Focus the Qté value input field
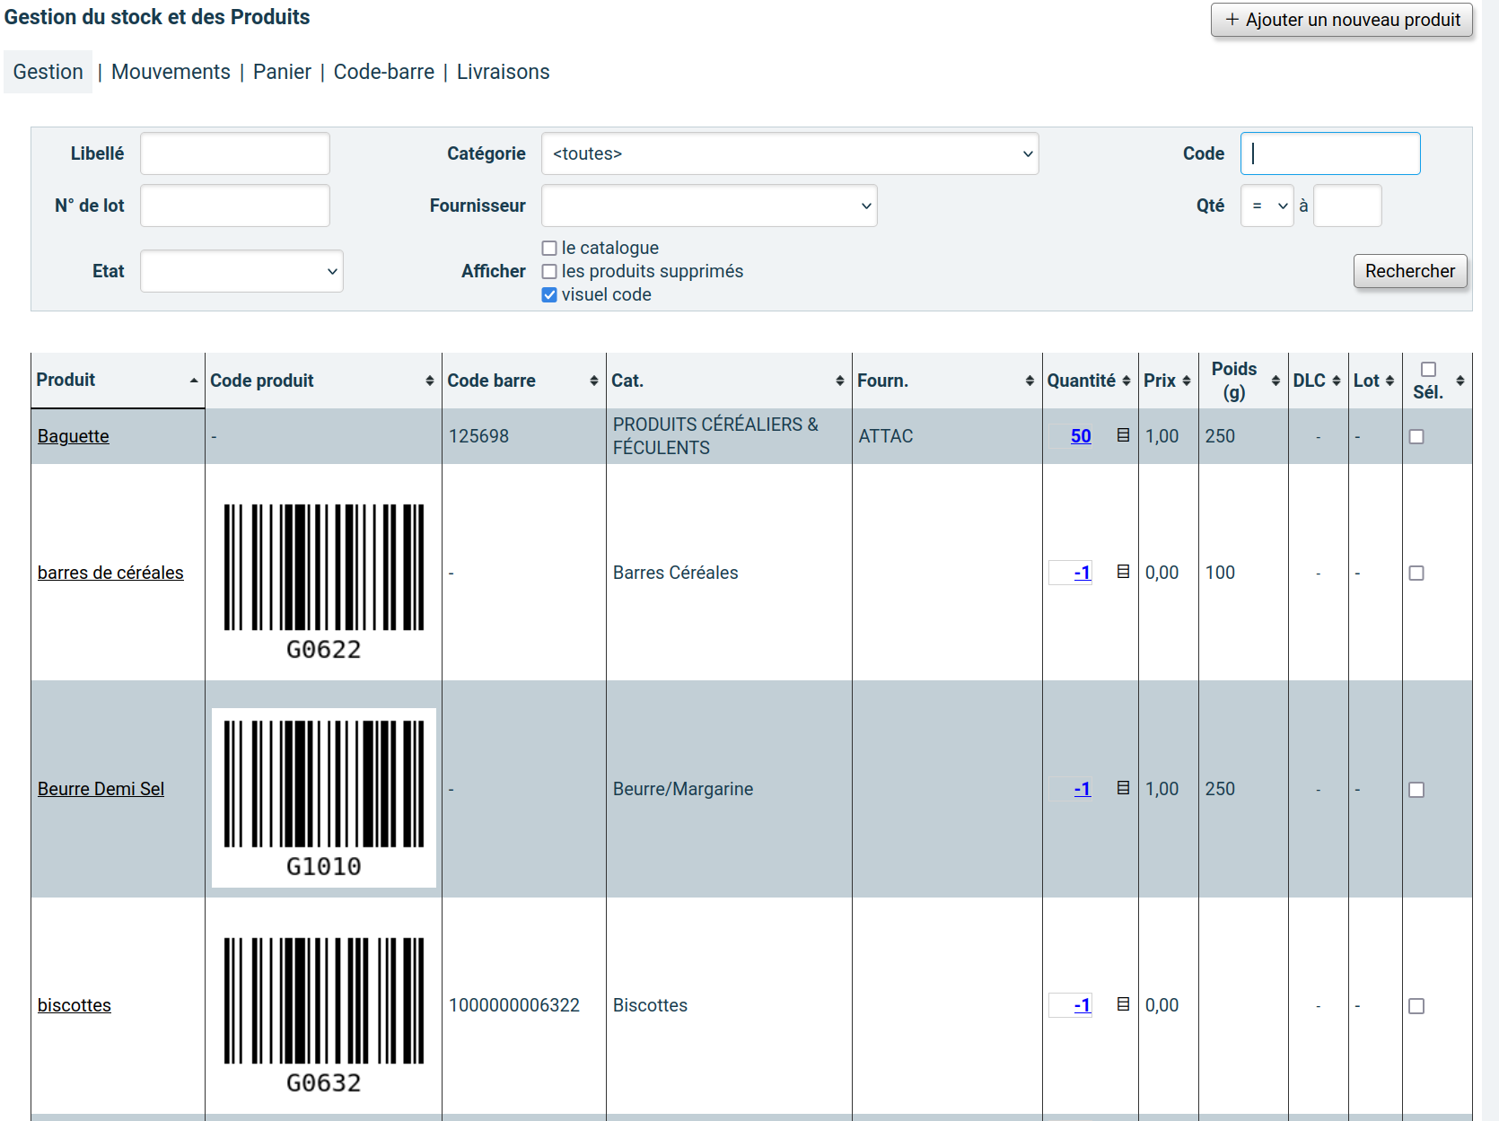Screen dimensions: 1499x1121 click(1347, 206)
